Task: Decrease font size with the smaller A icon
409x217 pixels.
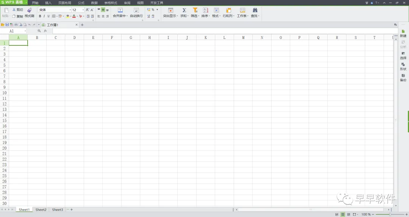Action: (92, 10)
